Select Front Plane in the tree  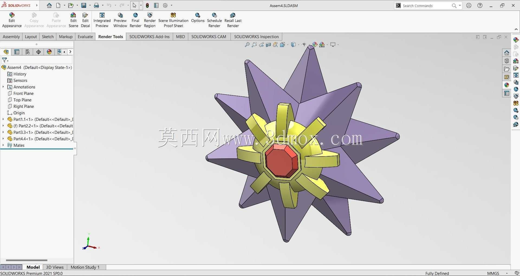click(24, 93)
